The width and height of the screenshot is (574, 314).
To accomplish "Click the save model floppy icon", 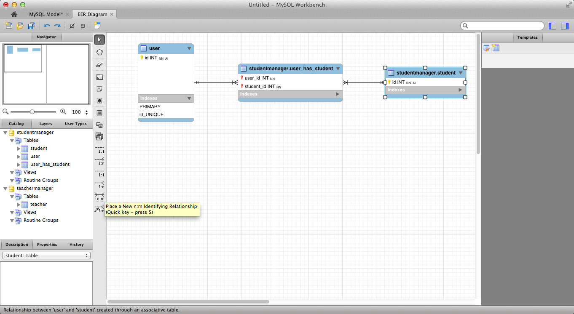I will point(31,26).
